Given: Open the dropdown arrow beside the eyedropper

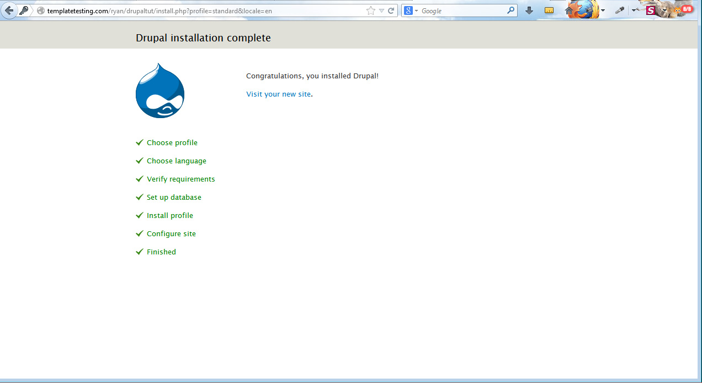Looking at the screenshot, I should tap(634, 10).
